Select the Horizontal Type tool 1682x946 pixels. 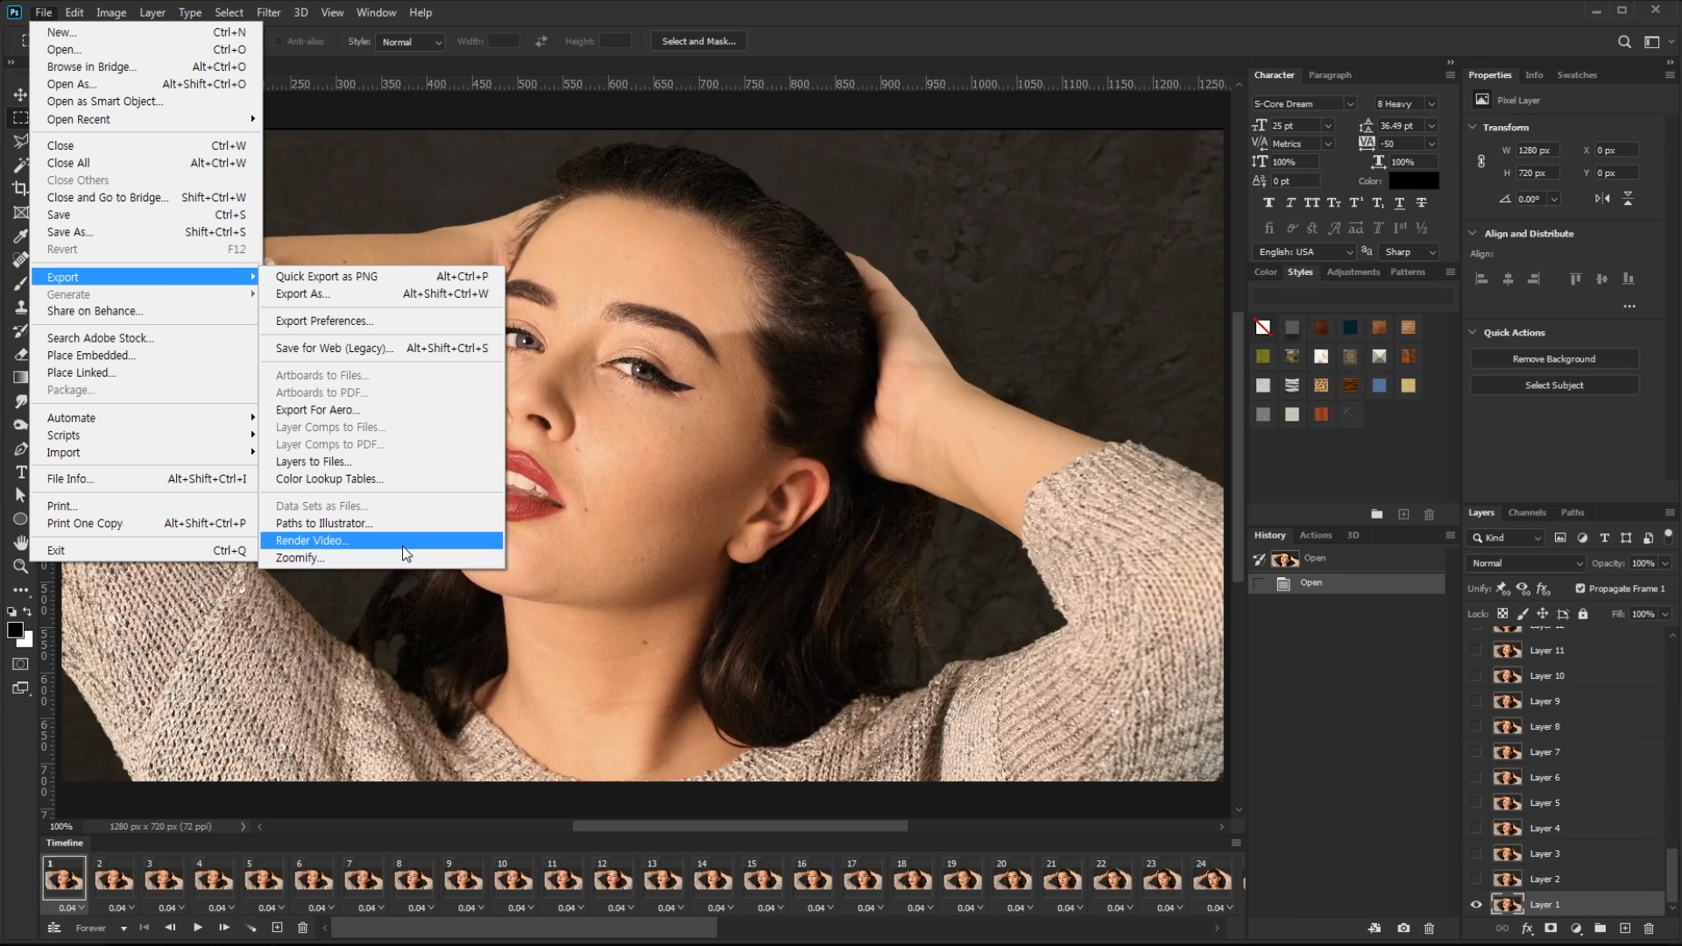tap(20, 472)
